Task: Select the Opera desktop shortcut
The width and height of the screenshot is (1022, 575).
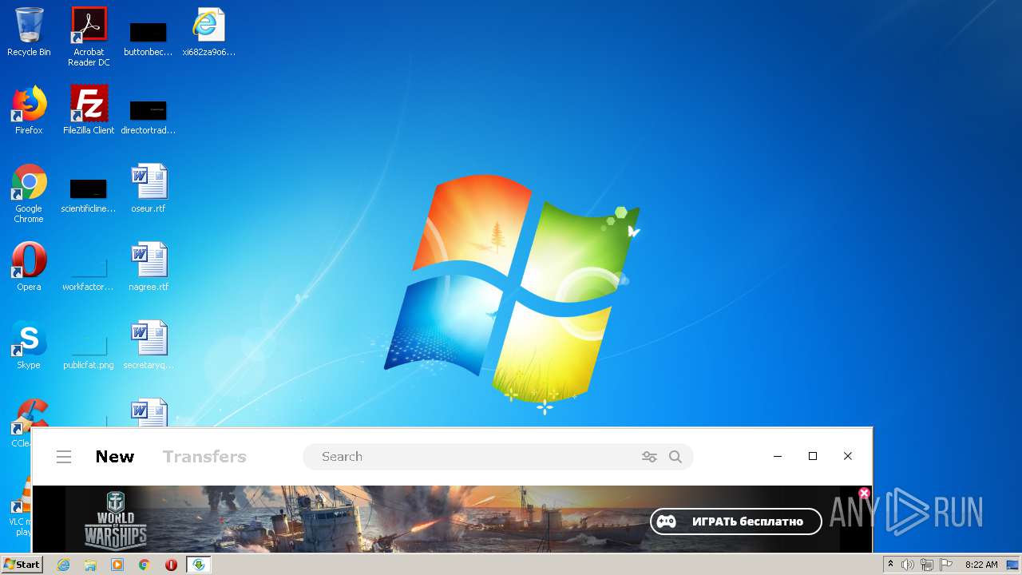Action: click(29, 267)
